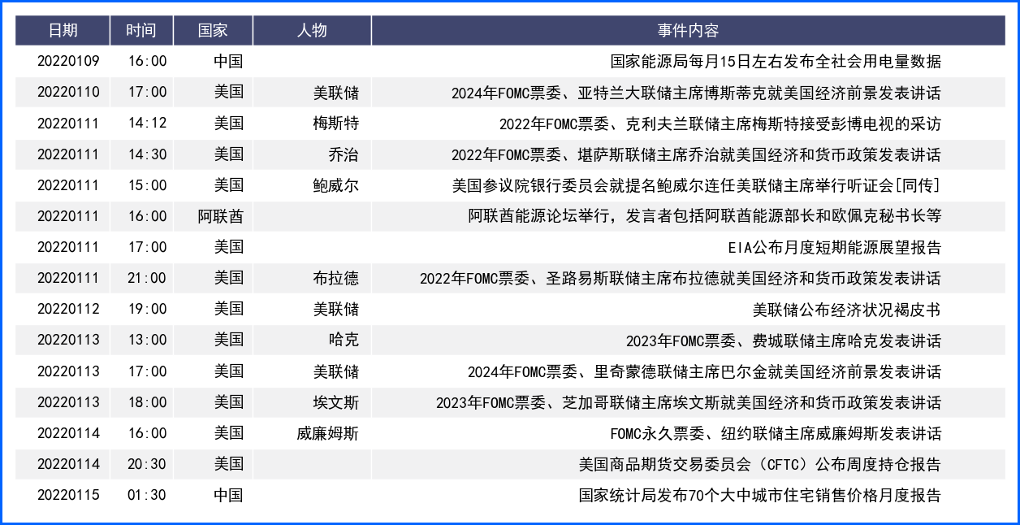Click the 事件内容 column header
This screenshot has height=525, width=1020.
[x=688, y=30]
